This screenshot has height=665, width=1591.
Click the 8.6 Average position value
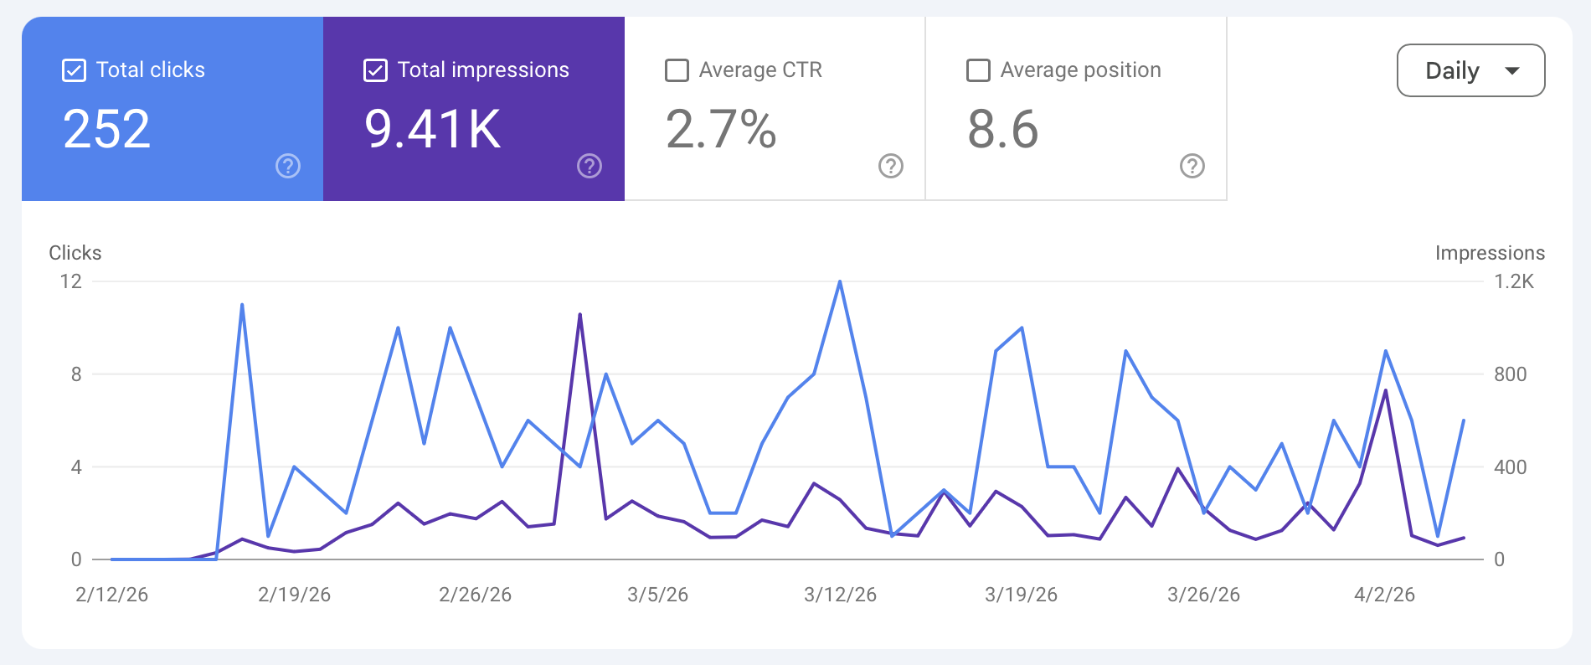tap(1003, 130)
